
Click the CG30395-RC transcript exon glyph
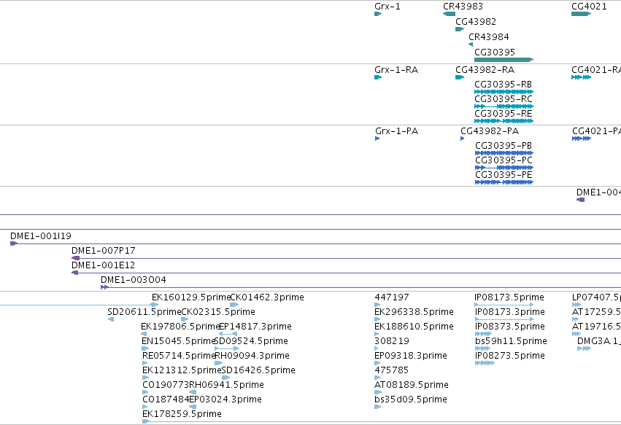click(504, 106)
